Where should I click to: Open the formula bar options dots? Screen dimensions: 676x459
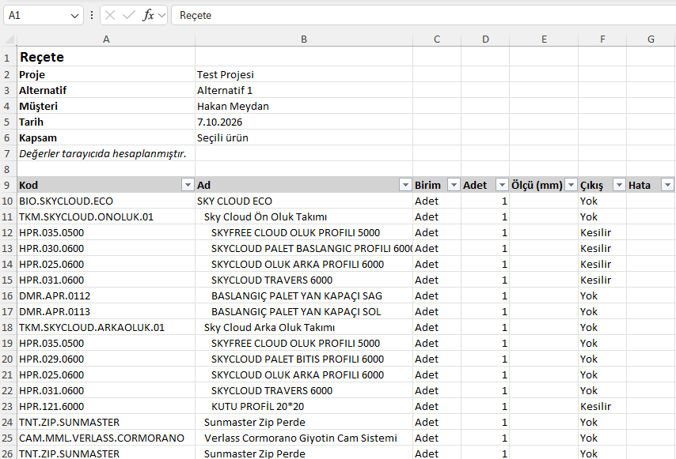(92, 16)
